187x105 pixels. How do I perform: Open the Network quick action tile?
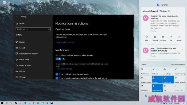coord(157,71)
